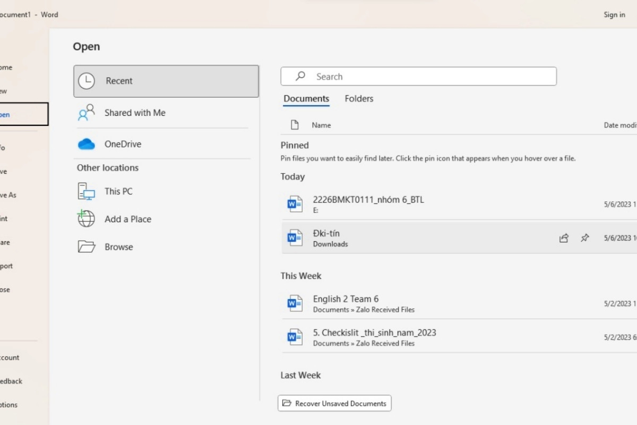Screen dimensions: 637x425
Task: Click Word icon of 2226BMKT0111_nhóm 6_BTL
Action: [x=295, y=204]
